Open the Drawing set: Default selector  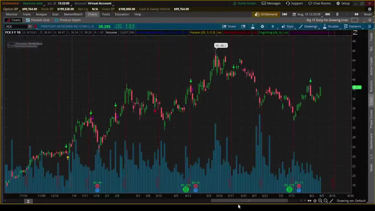351,201
